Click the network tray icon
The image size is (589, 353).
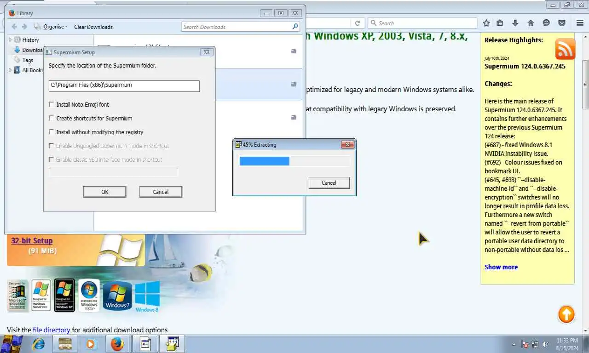pos(535,344)
